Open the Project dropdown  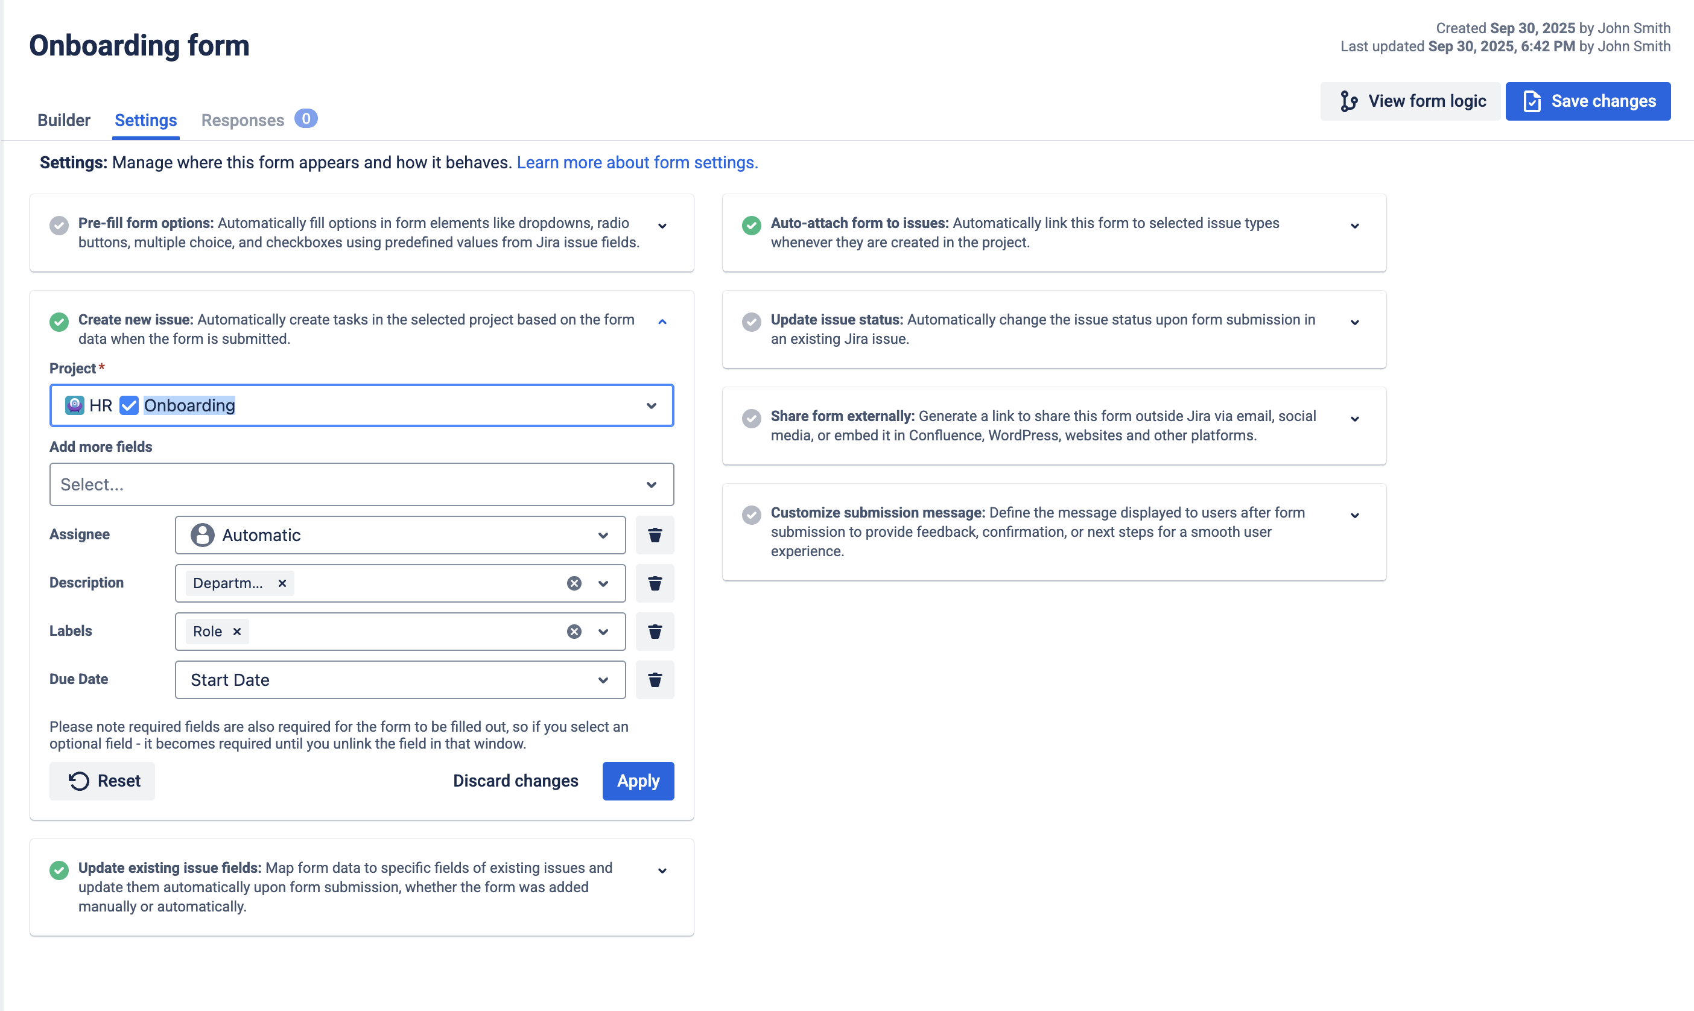(x=651, y=405)
